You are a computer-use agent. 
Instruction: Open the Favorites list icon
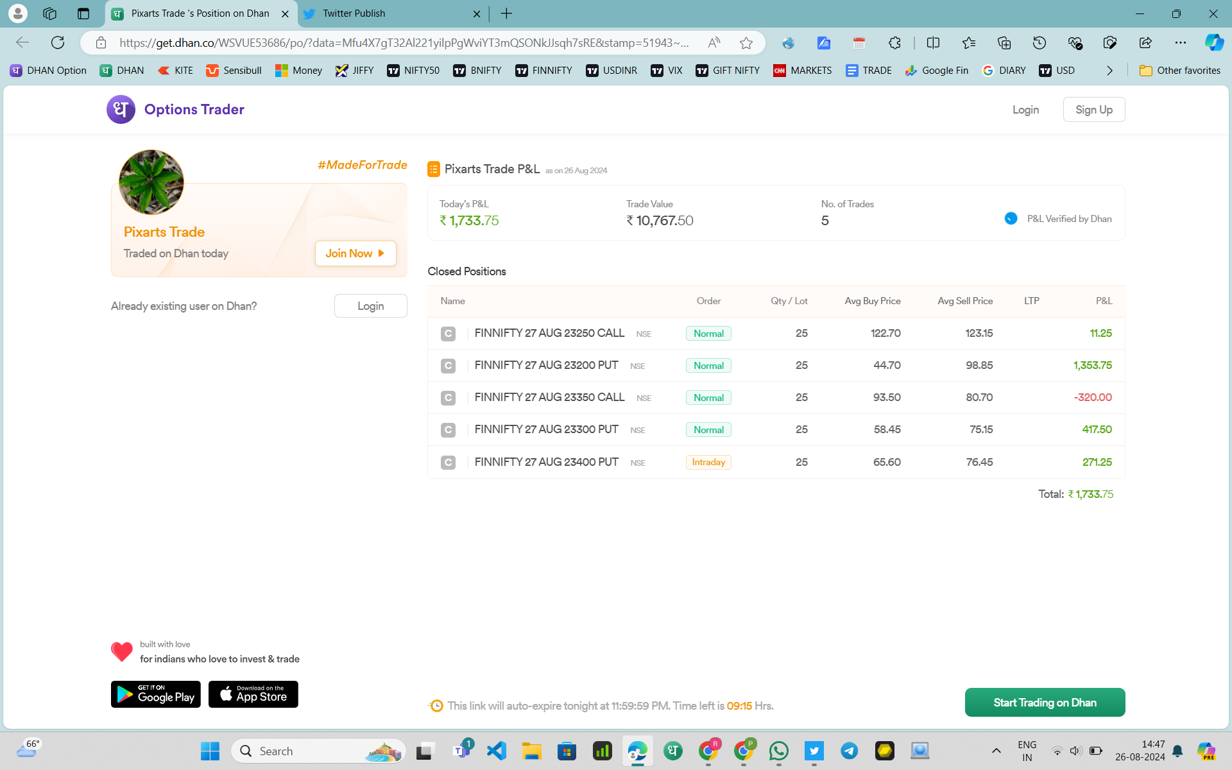(x=968, y=43)
